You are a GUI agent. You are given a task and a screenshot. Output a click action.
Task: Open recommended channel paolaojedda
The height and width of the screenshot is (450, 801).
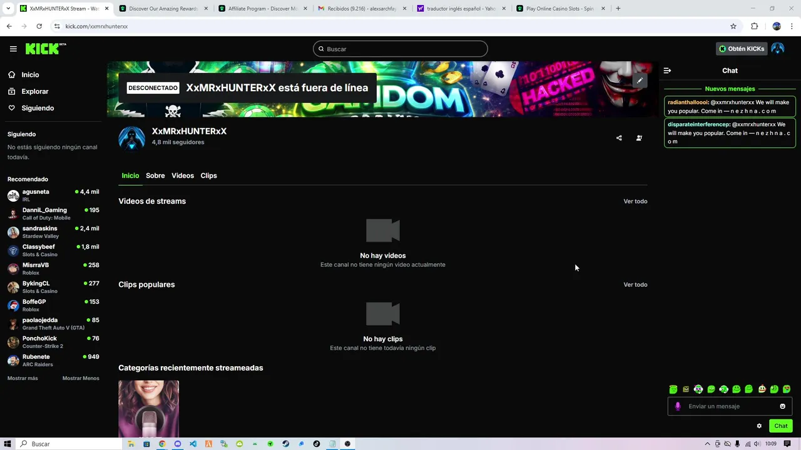[x=53, y=323]
